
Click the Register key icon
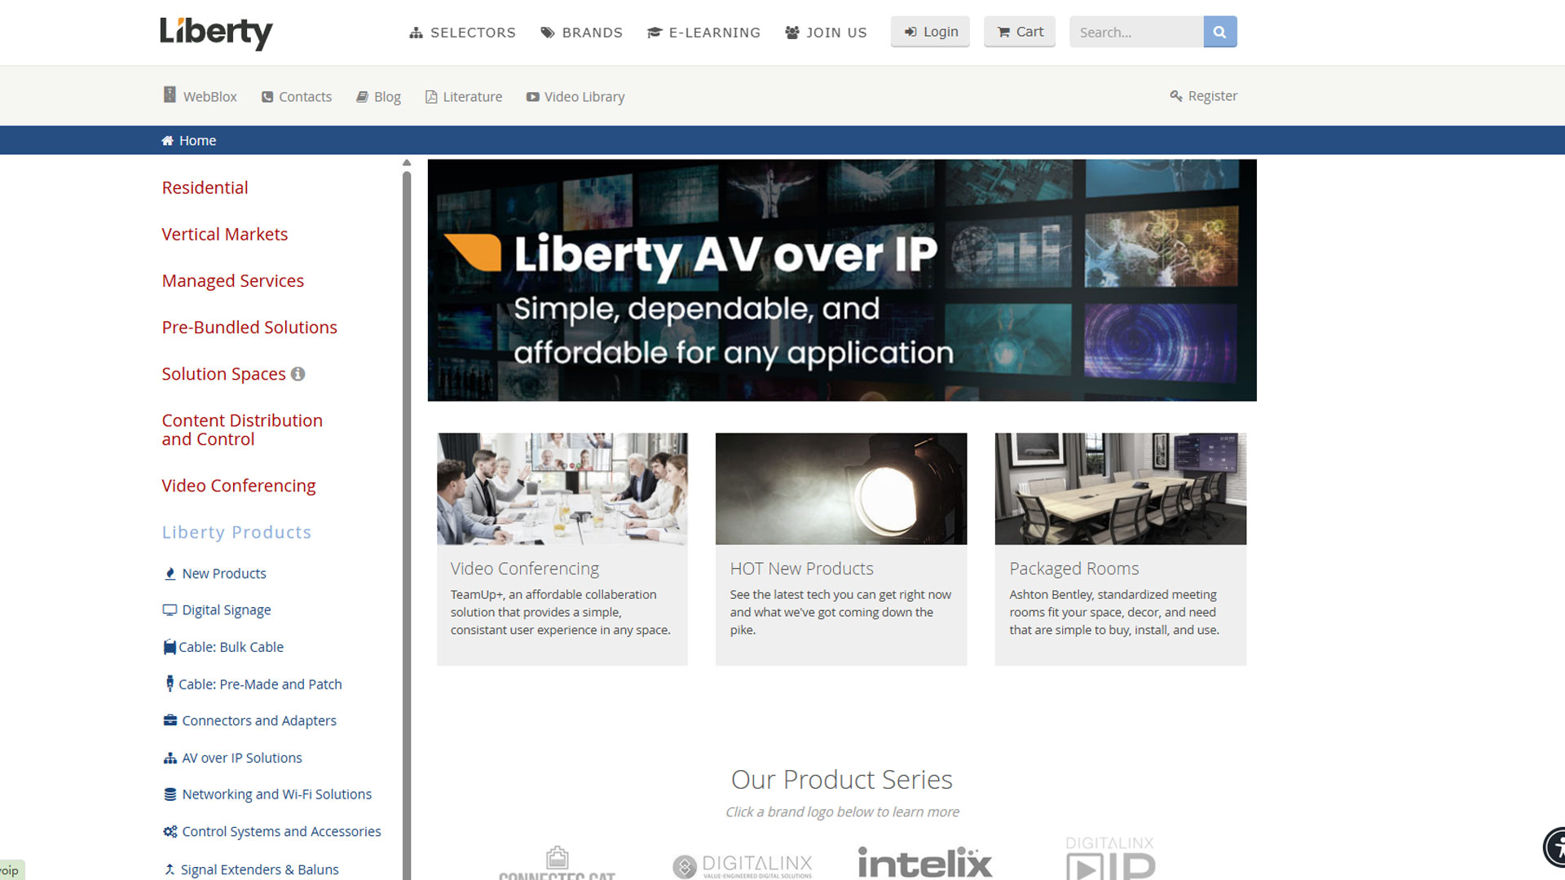coord(1176,96)
